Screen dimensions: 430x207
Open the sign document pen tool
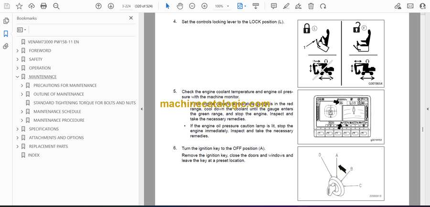pyautogui.click(x=298, y=6)
